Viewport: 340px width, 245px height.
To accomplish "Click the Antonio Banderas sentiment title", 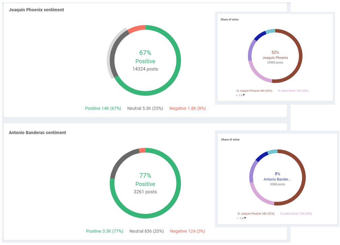I will coord(37,132).
